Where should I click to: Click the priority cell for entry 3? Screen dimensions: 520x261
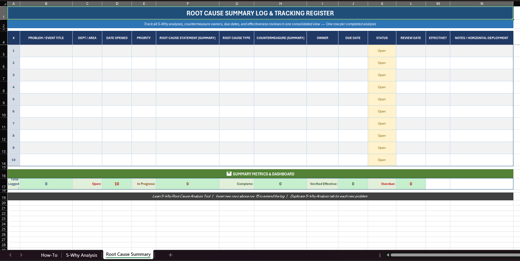pos(144,75)
